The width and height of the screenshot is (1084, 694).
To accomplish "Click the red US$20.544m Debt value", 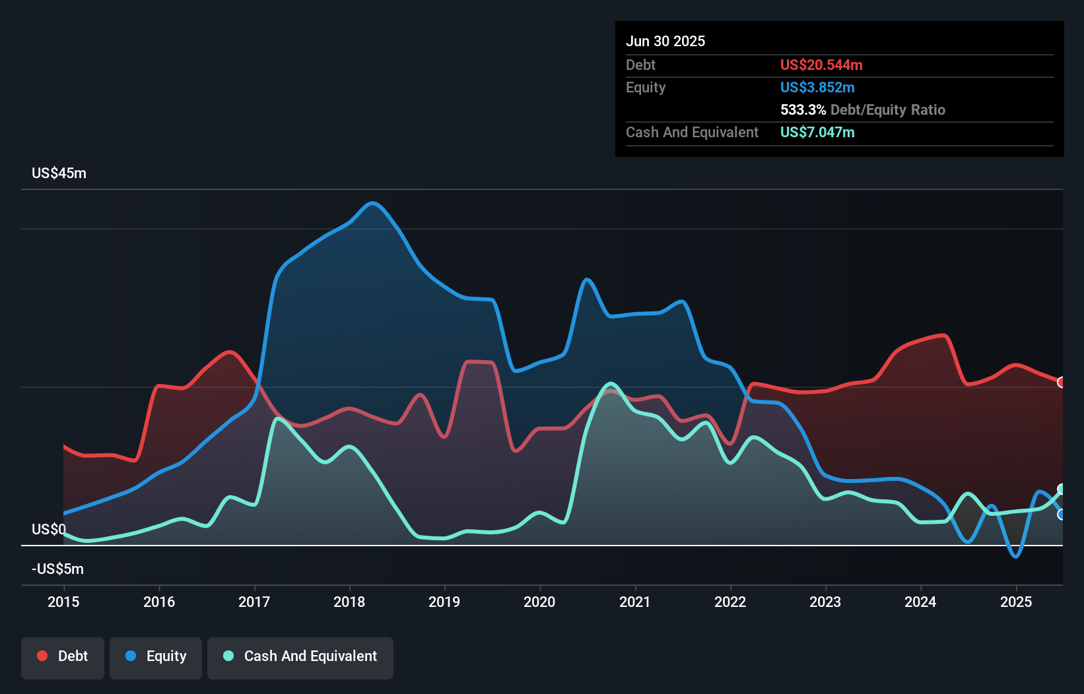I will pyautogui.click(x=821, y=65).
